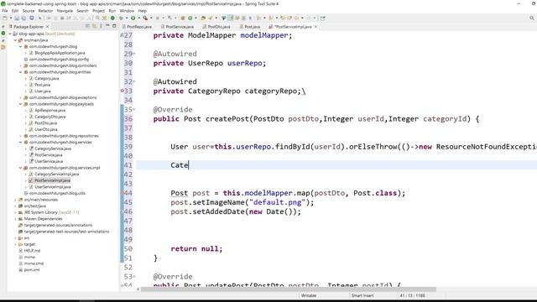The image size is (537, 302).
Task: Switch to the PostService.java editor tab
Action: (x=180, y=26)
